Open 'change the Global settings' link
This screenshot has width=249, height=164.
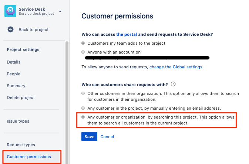(176, 67)
